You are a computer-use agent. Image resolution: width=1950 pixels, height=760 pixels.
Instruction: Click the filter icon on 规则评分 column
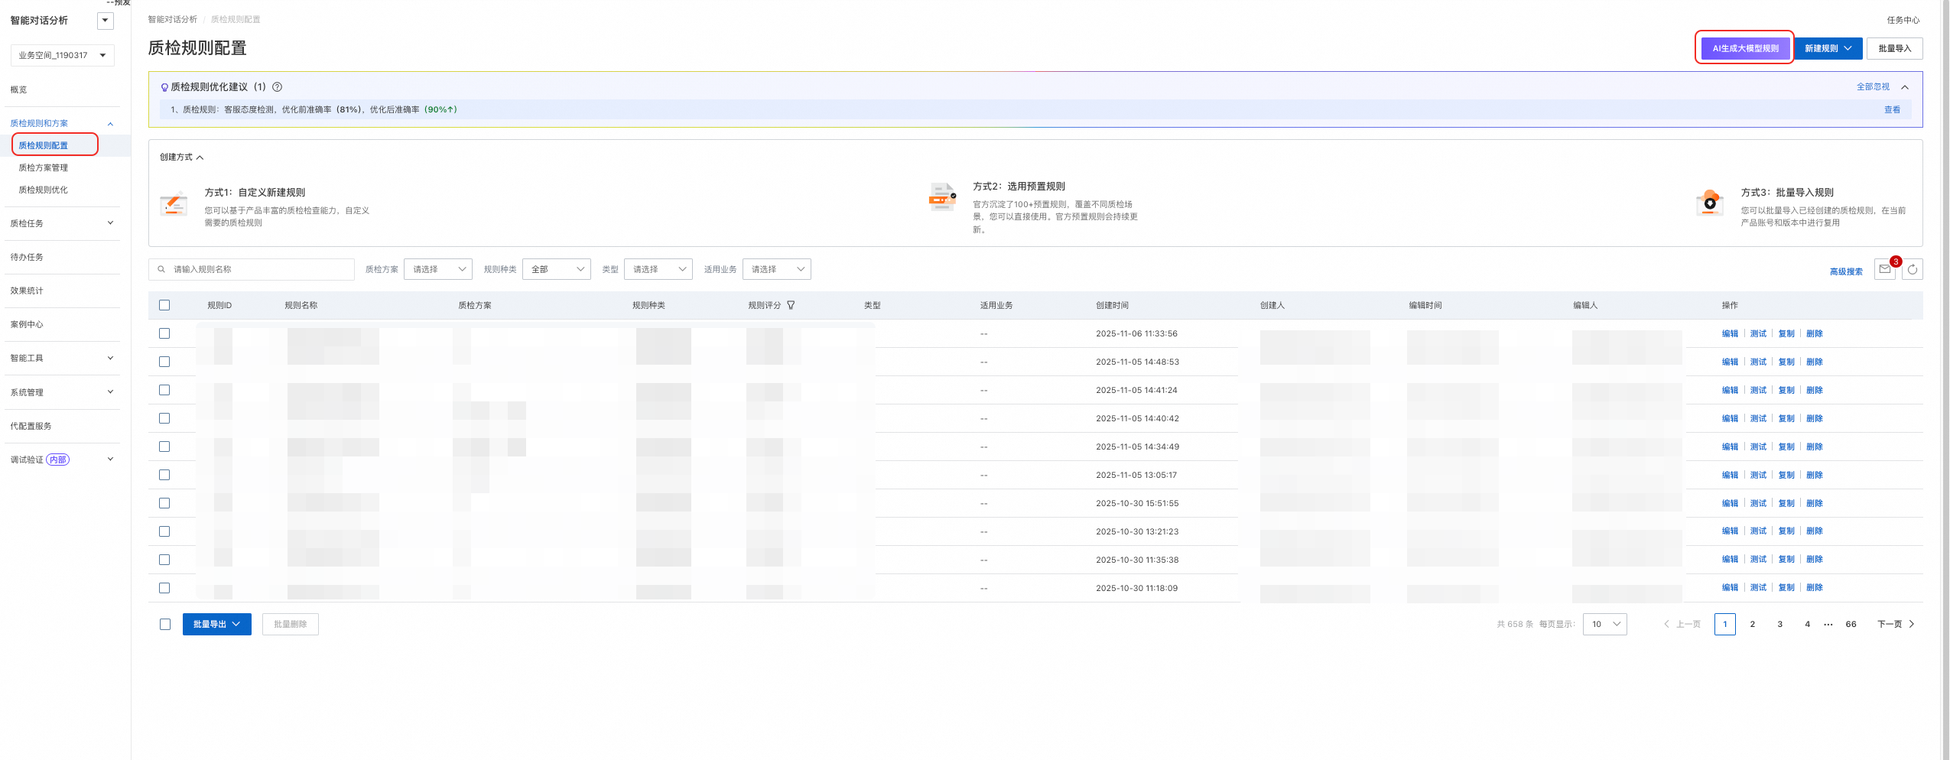click(x=791, y=305)
